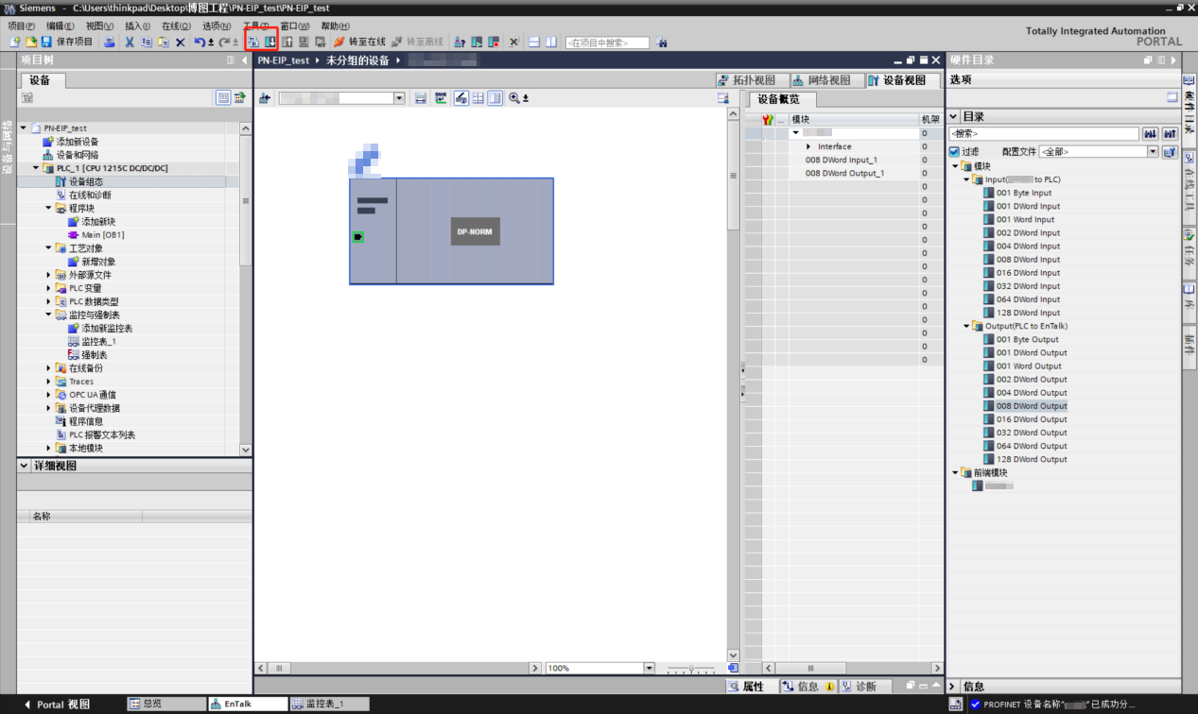Uncheck the 过滤 filter checkbox
This screenshot has width=1198, height=714.
[x=954, y=152]
